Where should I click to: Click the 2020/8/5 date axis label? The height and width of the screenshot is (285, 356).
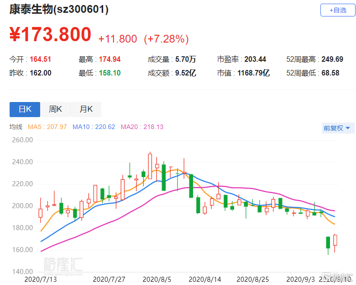[x=157, y=280]
